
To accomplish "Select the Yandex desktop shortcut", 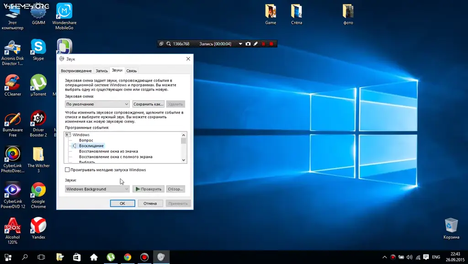I will tap(38, 228).
